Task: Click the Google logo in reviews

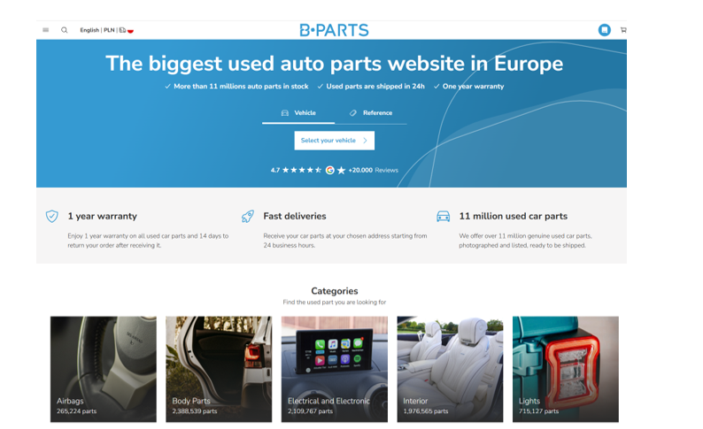Action: [x=329, y=170]
